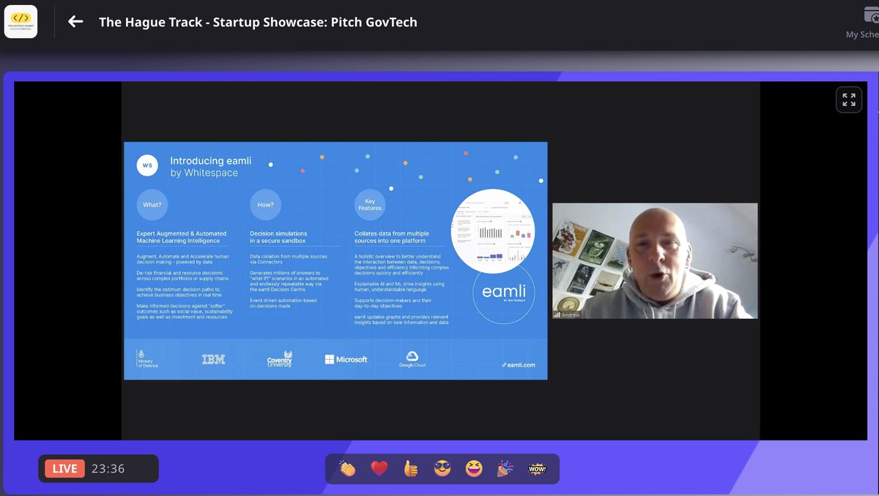The image size is (879, 496).
Task: Send thumbs up reaction
Action: point(410,468)
